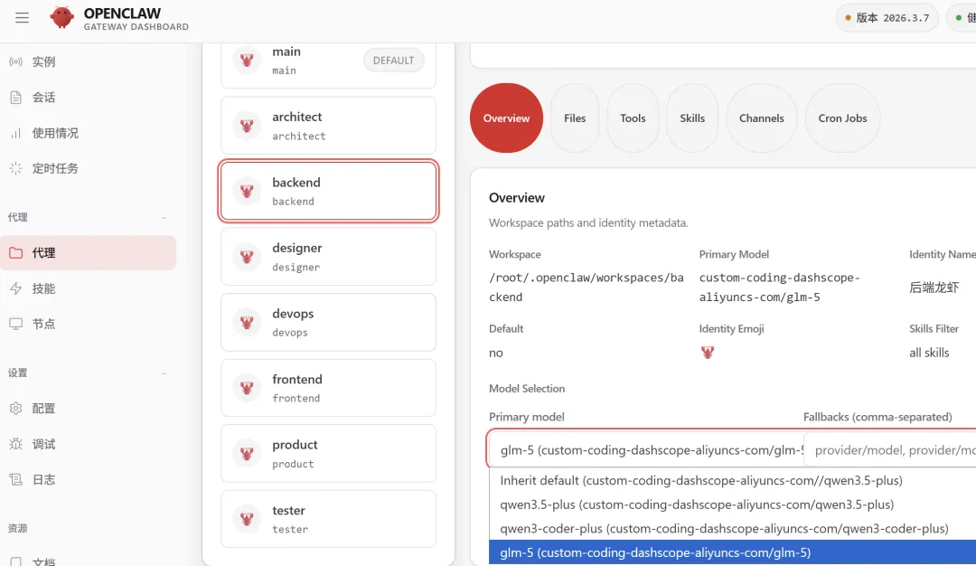Click the DEFAULT badge on main agent
This screenshot has height=566, width=976.
pos(393,61)
